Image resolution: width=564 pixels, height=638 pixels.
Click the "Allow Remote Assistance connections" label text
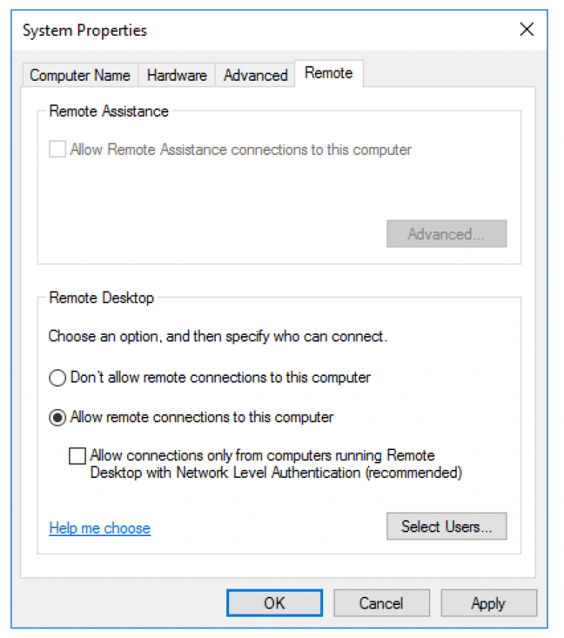coord(241,150)
